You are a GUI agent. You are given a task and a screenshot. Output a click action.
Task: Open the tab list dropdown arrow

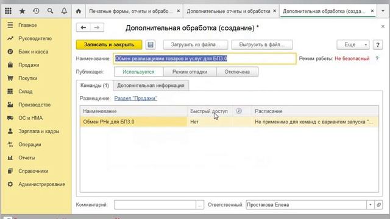click(x=383, y=11)
